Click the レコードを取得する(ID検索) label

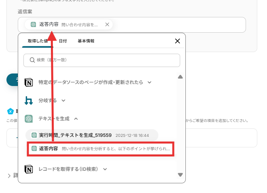point(68,169)
